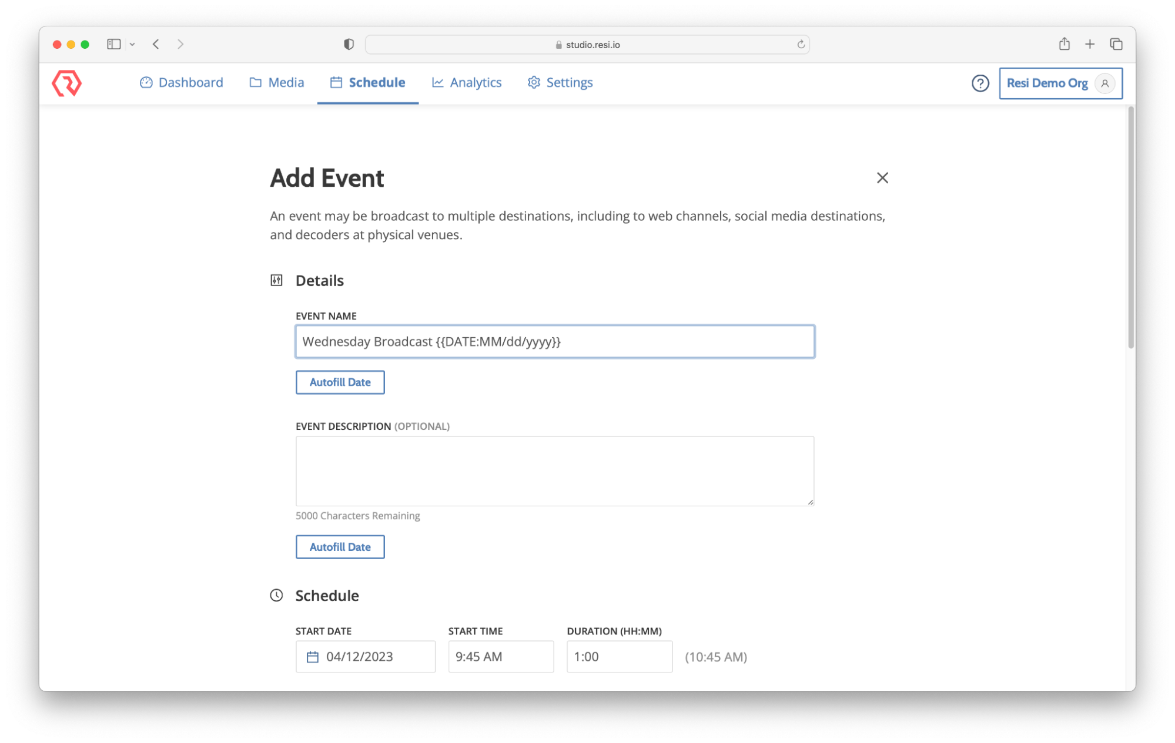Viewport: 1175px width, 743px height.
Task: Show Safari tab overview icon
Action: tap(1116, 44)
